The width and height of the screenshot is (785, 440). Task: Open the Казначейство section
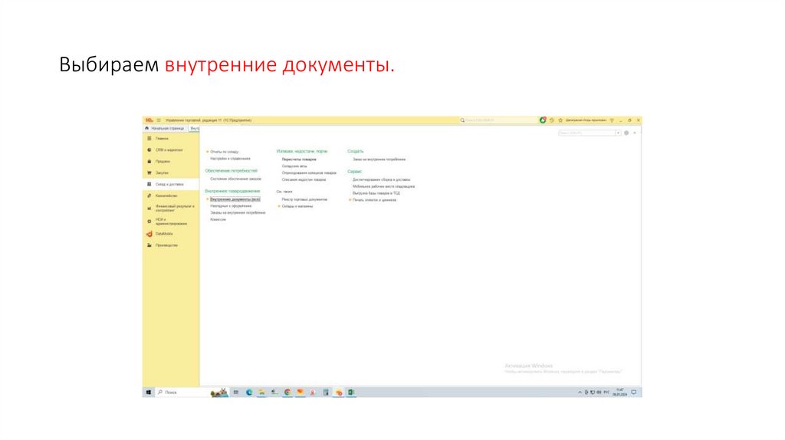[x=166, y=195]
